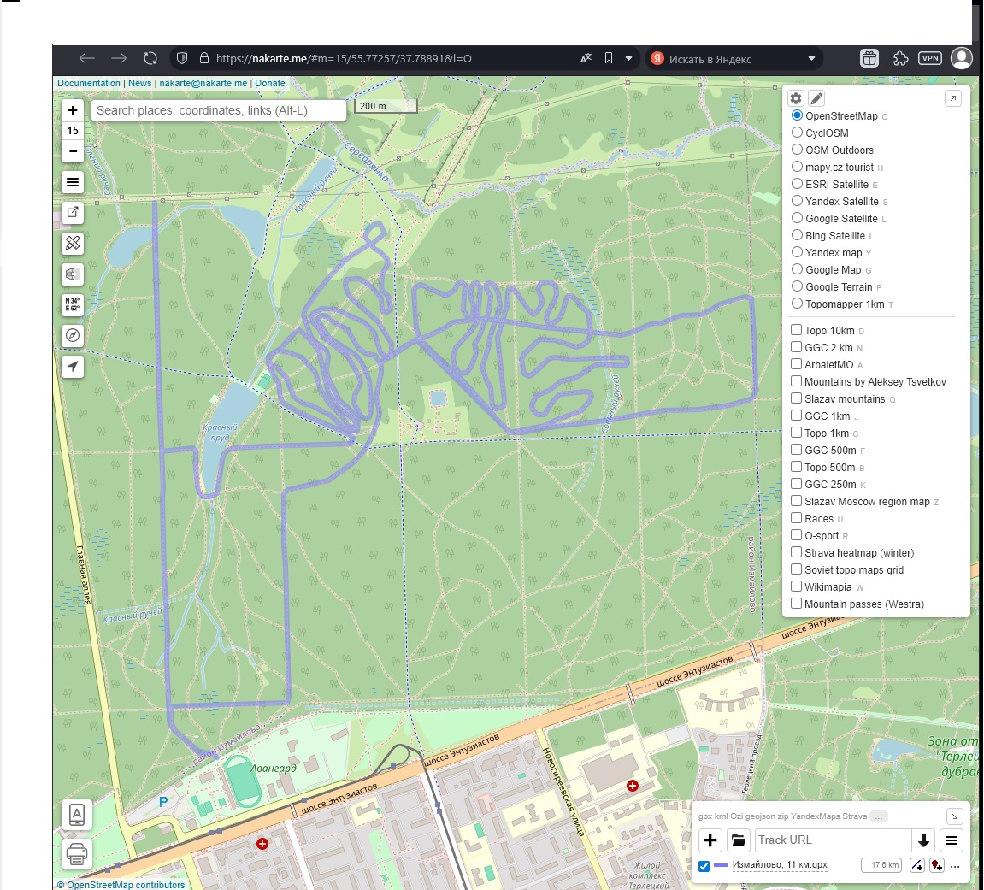Enable the Strava heatmap (winter) overlay
Viewport: 984px width, 890px height.
click(796, 552)
